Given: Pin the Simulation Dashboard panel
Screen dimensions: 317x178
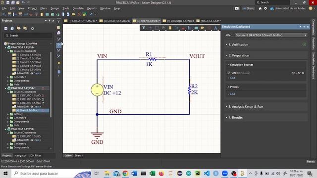Looking at the screenshot, I should pos(304,27).
